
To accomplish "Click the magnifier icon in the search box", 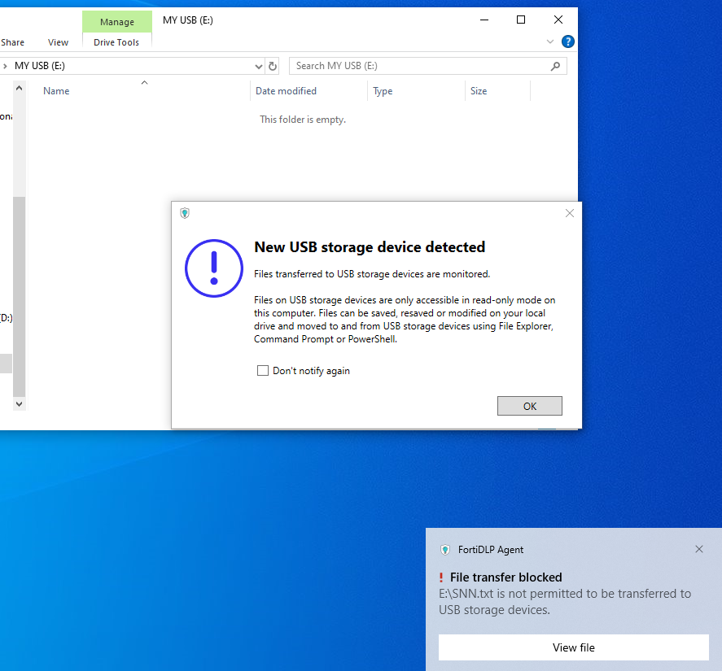I will click(x=556, y=66).
